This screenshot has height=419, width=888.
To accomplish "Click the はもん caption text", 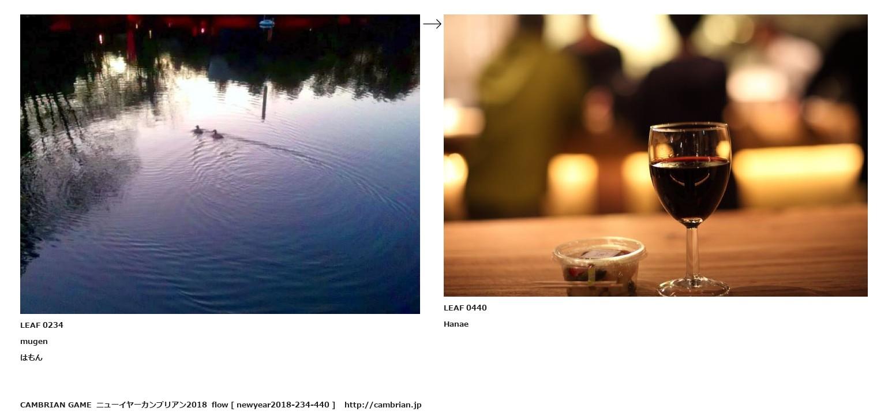I will (31, 357).
